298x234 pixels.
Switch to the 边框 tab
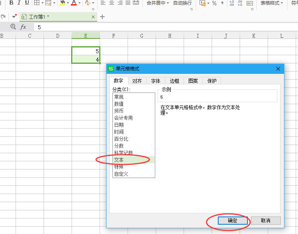click(x=174, y=81)
